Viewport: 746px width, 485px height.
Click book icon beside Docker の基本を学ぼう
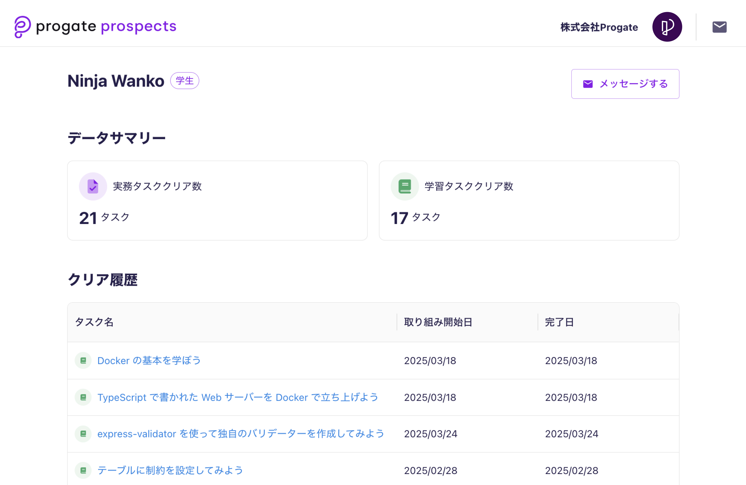point(83,361)
